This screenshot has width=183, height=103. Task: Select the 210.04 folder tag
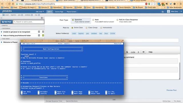(112, 33)
